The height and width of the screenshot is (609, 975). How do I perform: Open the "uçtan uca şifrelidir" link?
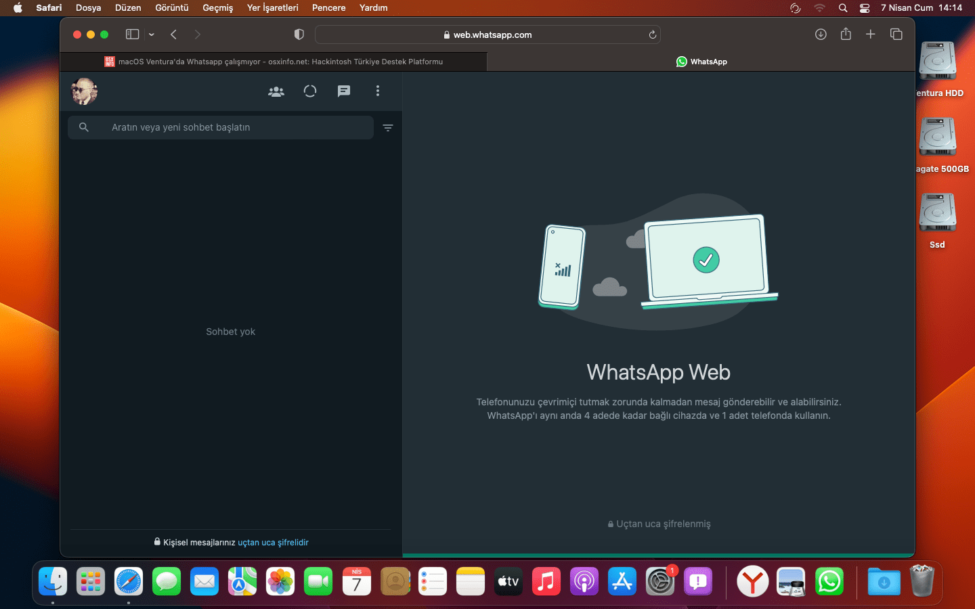tap(273, 543)
